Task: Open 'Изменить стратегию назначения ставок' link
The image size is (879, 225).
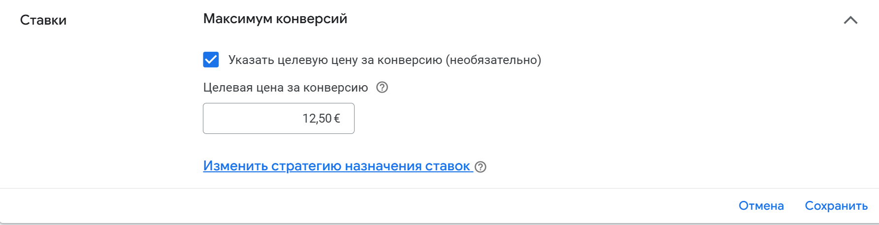Action: pyautogui.click(x=337, y=166)
